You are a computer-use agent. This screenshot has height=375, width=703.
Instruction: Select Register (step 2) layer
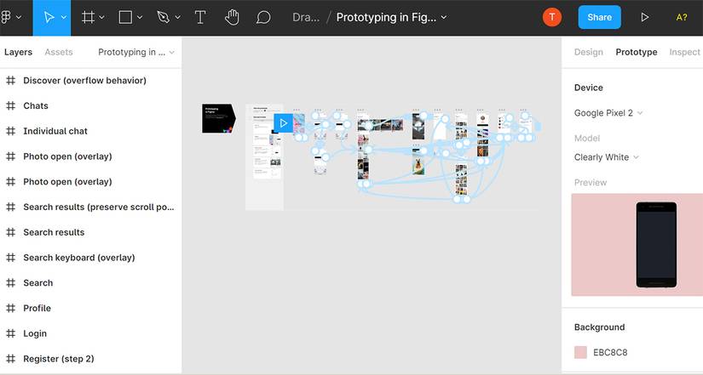click(90, 359)
